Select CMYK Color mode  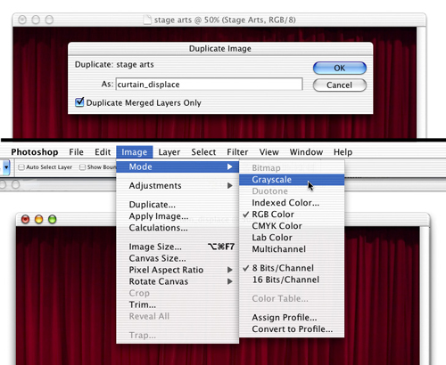pos(292,226)
